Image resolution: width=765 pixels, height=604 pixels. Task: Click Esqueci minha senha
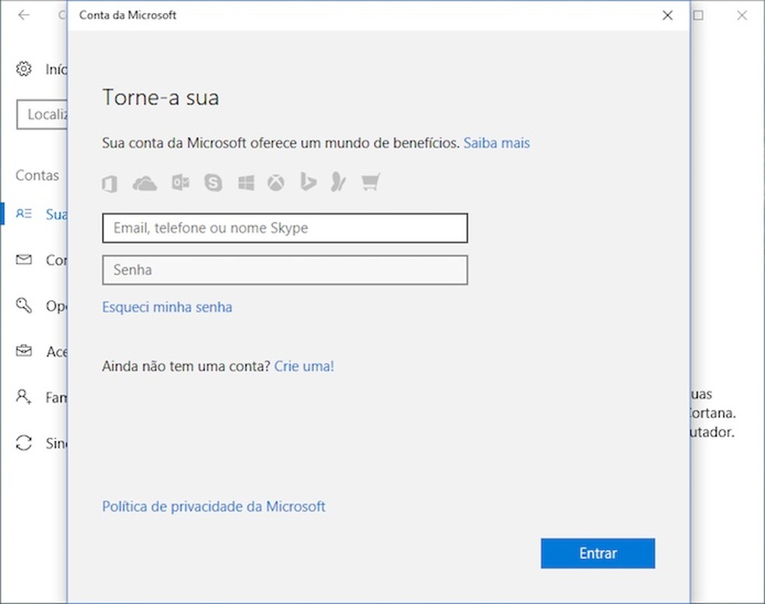tap(167, 307)
